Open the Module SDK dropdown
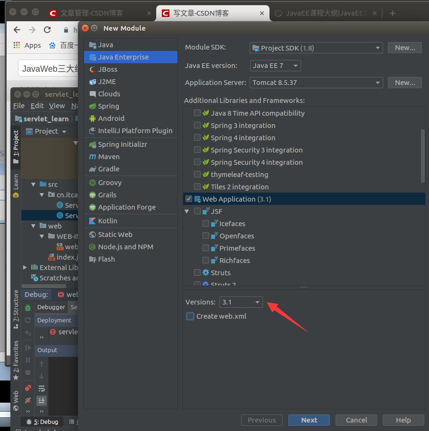Screen dimensions: 429x431 click(316, 48)
